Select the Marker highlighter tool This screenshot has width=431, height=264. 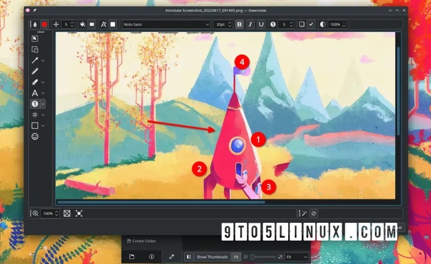[35, 82]
